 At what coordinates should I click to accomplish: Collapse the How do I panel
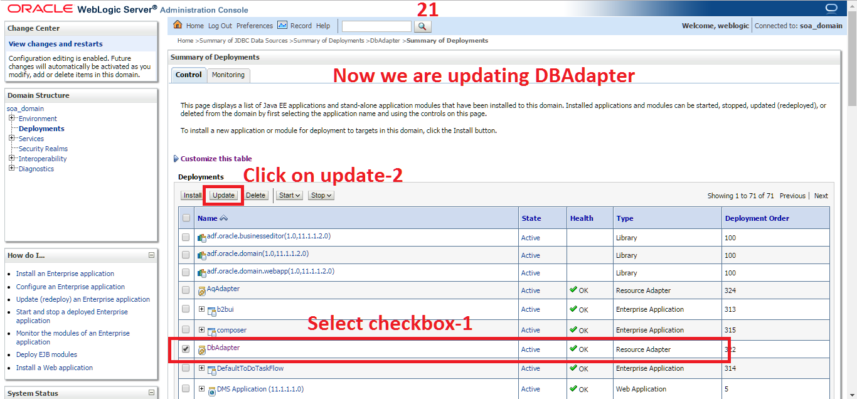click(151, 255)
